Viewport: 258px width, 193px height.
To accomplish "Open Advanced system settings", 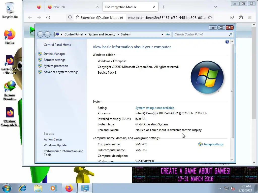I will coord(61,72).
